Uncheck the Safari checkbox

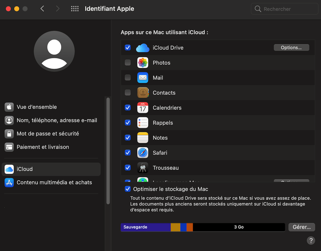(128, 153)
